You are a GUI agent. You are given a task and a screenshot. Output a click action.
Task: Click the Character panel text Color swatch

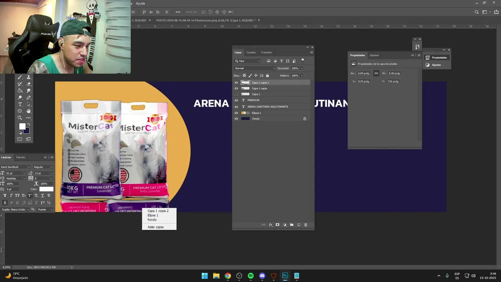pos(46,189)
